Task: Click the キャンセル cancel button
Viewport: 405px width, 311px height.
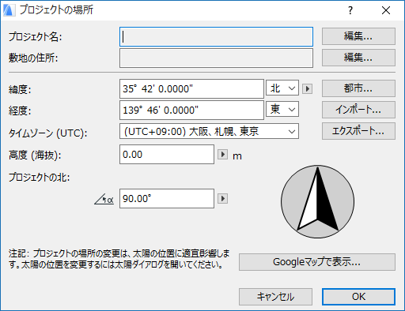Action: point(275,297)
